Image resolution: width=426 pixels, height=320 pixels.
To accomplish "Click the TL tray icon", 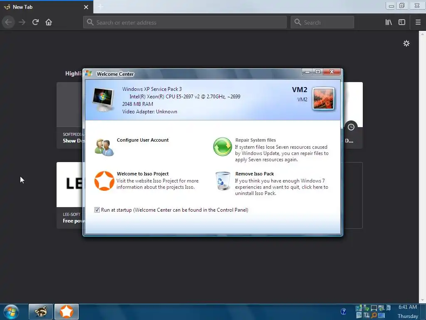I will pos(367,315).
